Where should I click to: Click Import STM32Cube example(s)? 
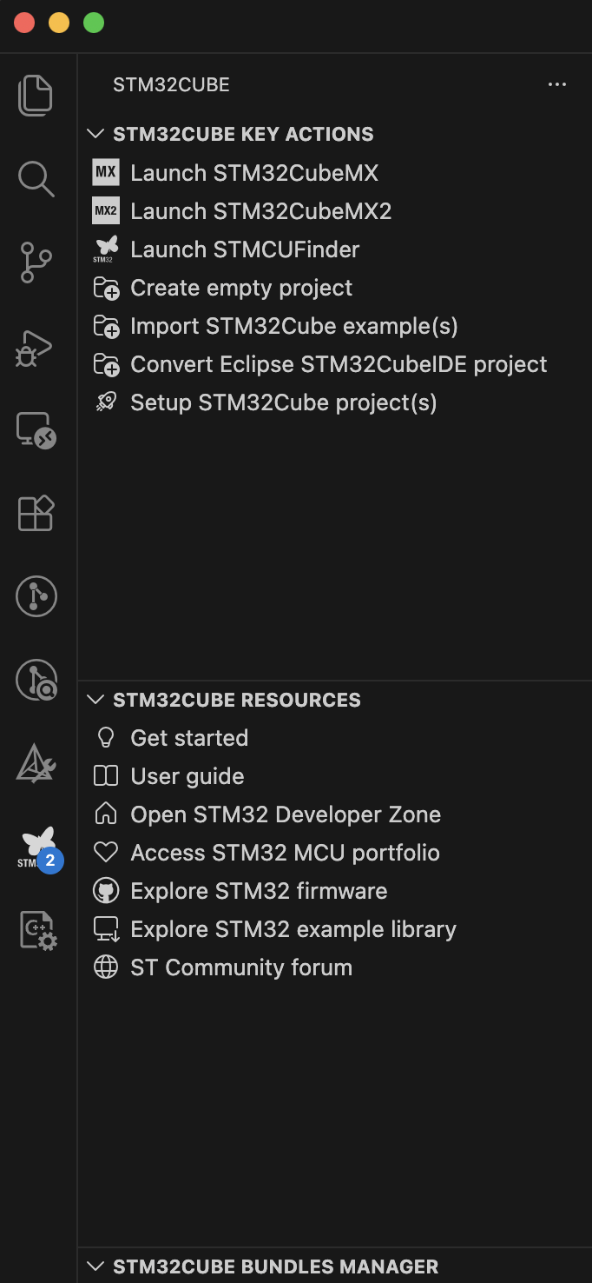[x=293, y=326]
